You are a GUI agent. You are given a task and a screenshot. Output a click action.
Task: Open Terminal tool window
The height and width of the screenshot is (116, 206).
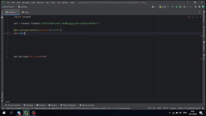41,105
